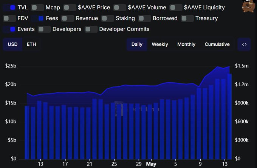Turn off the Events toggle
This screenshot has height=168, width=257.
pyautogui.click(x=9, y=29)
